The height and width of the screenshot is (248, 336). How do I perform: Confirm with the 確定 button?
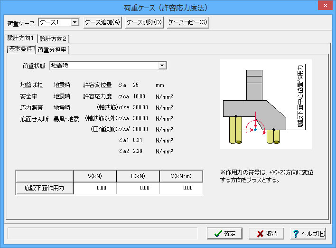224,233
